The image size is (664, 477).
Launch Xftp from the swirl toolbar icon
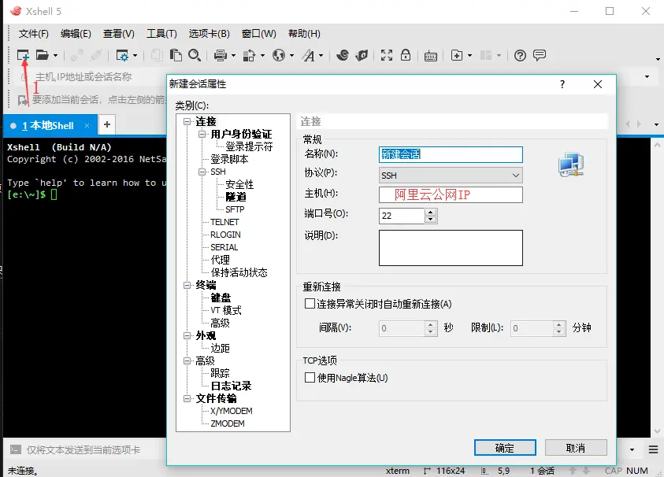pos(343,55)
